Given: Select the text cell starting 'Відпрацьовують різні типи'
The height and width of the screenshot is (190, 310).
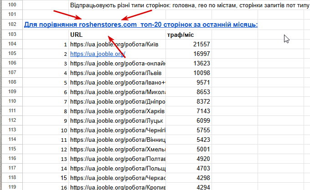Looking at the screenshot, I should pos(189,5).
